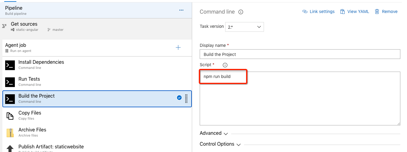Click the Copy Files task icon
The width and height of the screenshot is (407, 152).
10,116
